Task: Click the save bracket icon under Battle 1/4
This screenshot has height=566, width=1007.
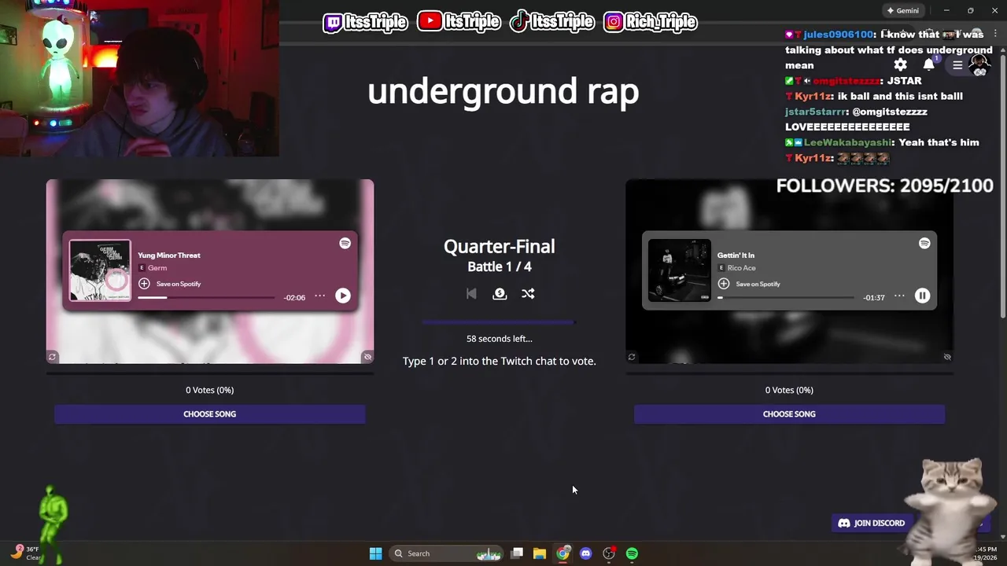Action: point(500,293)
